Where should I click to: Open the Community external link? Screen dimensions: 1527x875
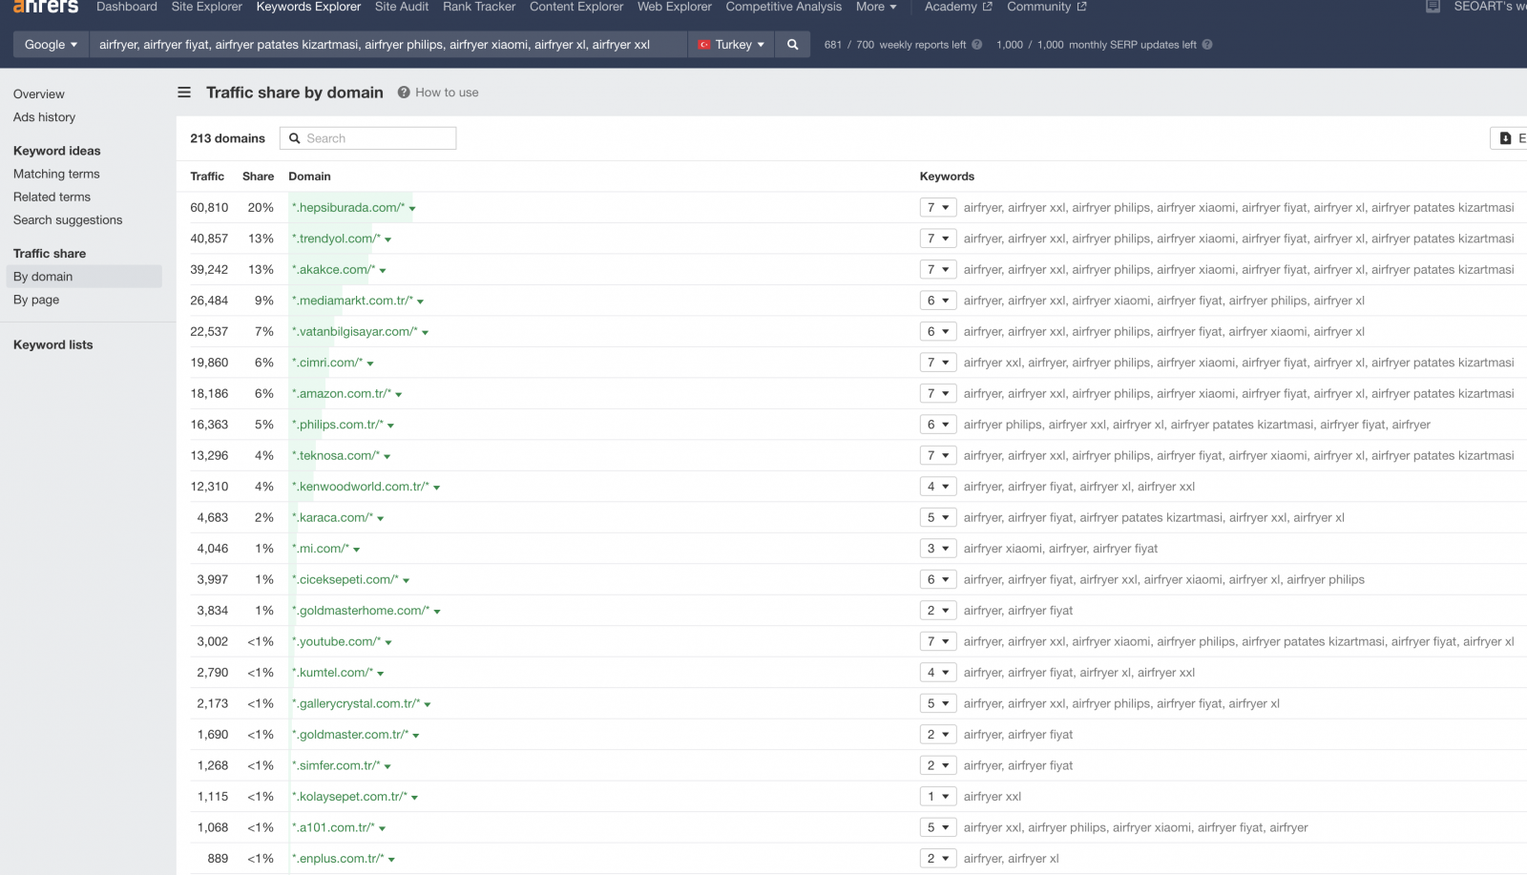pyautogui.click(x=1046, y=7)
